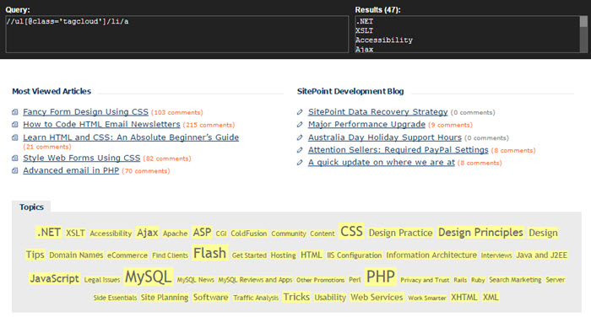Select the CGI topic tag
The image size is (591, 317).
(221, 234)
